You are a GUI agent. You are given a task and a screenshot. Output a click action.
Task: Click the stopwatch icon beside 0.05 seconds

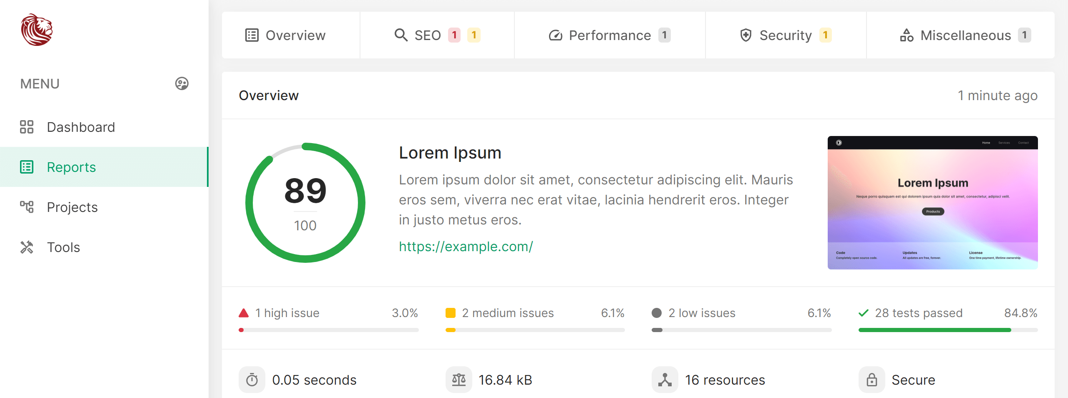point(252,380)
